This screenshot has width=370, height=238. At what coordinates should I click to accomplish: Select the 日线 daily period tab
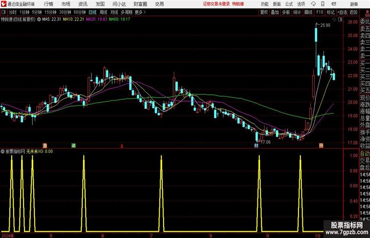92,12
